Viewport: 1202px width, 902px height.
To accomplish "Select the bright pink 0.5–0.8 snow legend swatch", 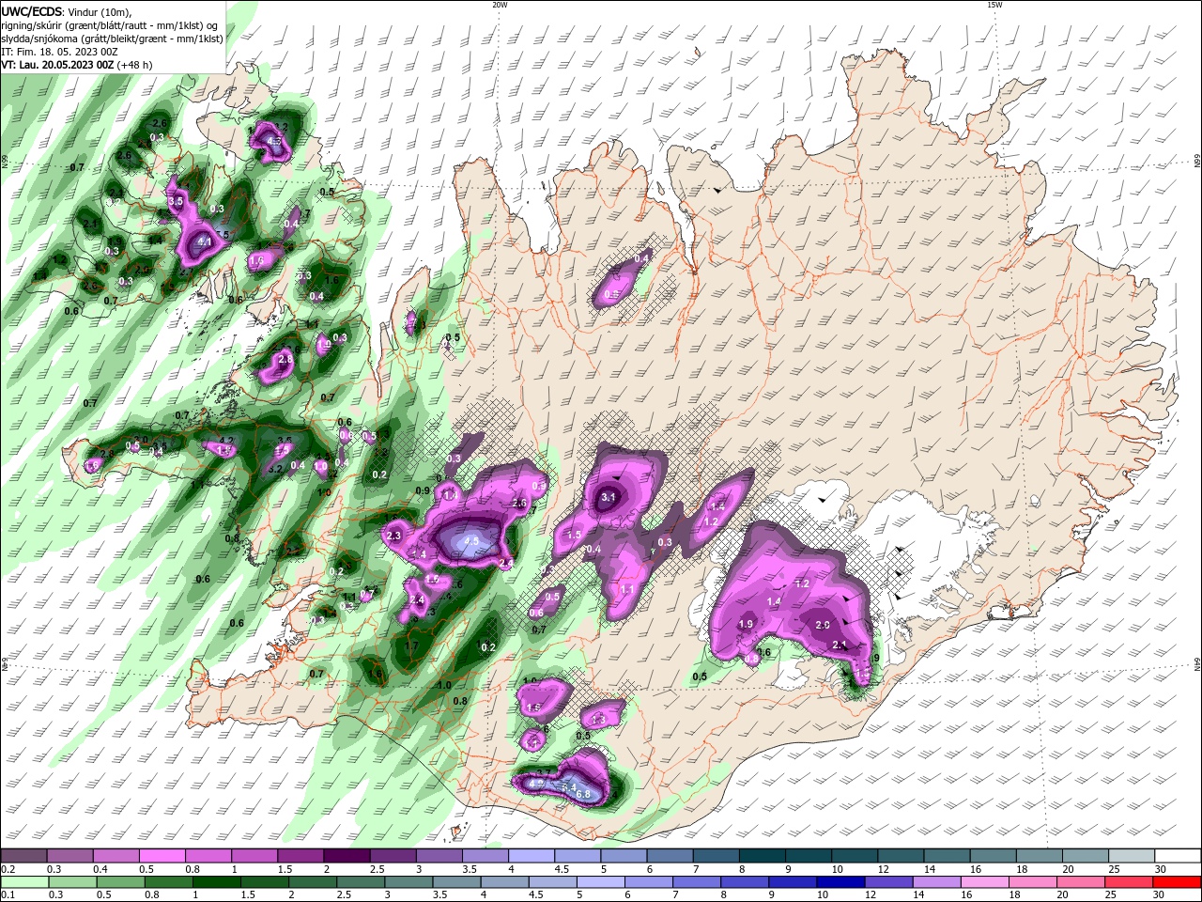I will pos(162,856).
